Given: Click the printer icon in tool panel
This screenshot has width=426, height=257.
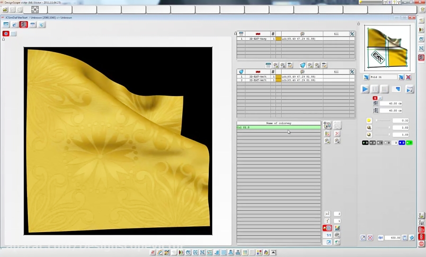Looking at the screenshot, I should (x=337, y=235).
